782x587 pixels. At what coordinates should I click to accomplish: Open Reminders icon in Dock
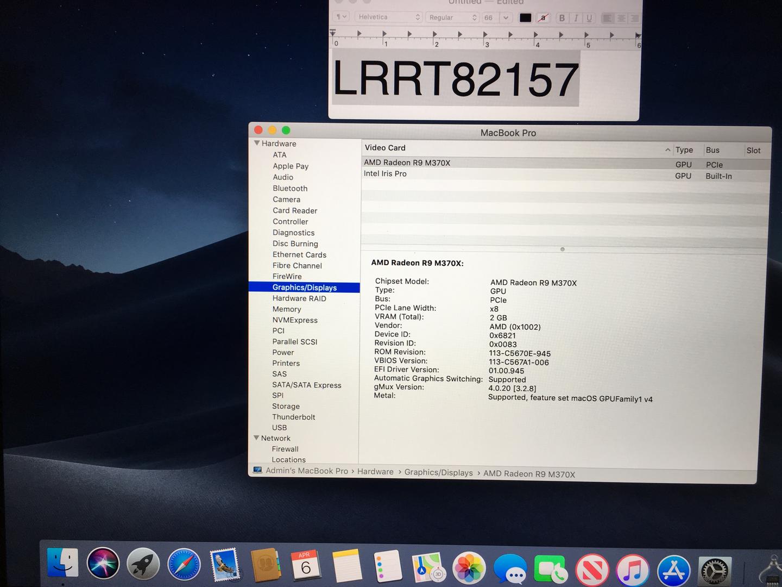coord(387,566)
